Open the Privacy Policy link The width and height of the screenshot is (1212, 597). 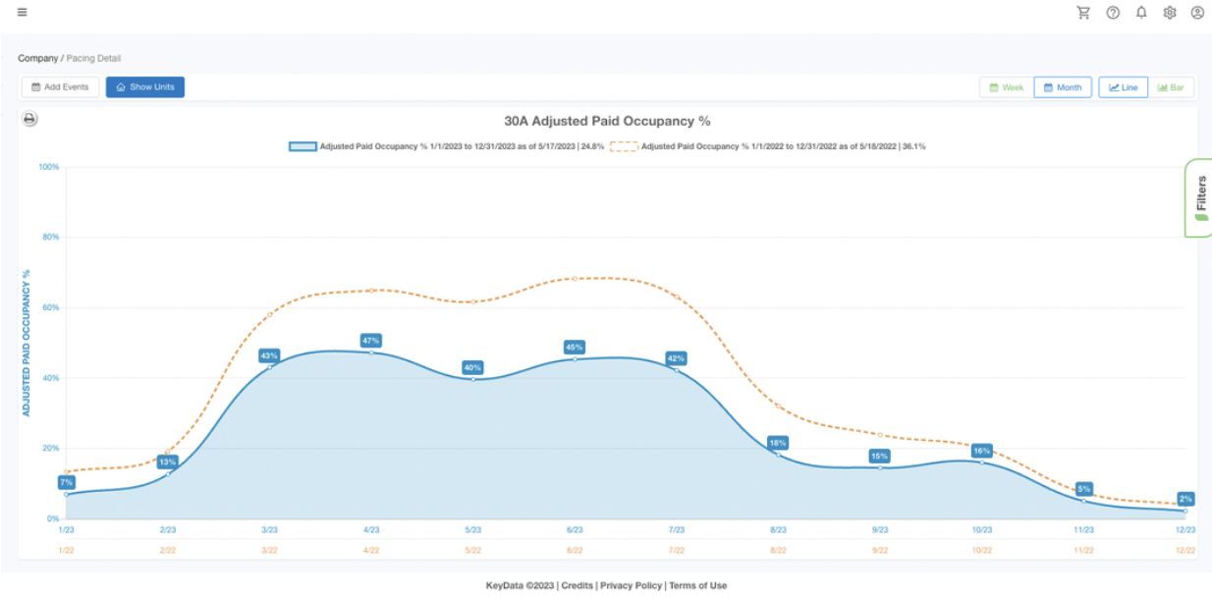coord(632,584)
